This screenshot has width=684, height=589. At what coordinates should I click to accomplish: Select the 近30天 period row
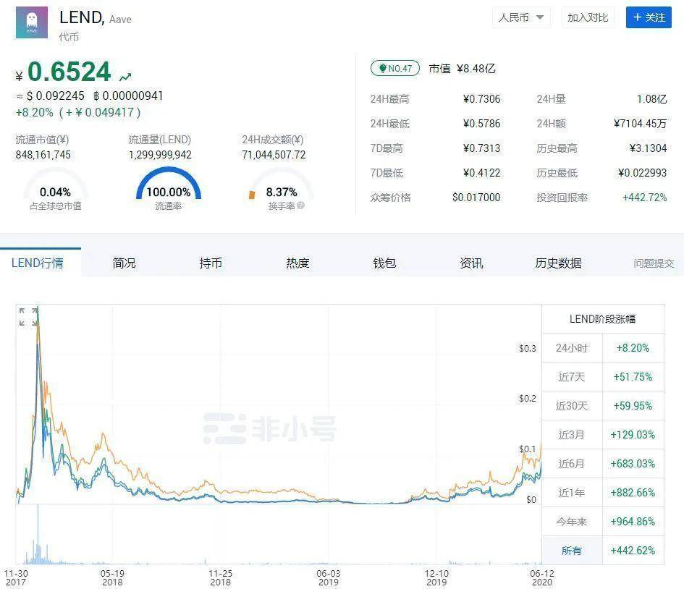pos(603,406)
